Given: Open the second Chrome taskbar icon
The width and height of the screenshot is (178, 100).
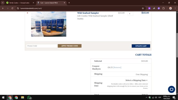Looking at the screenshot, I should pyautogui.click(x=16, y=97).
